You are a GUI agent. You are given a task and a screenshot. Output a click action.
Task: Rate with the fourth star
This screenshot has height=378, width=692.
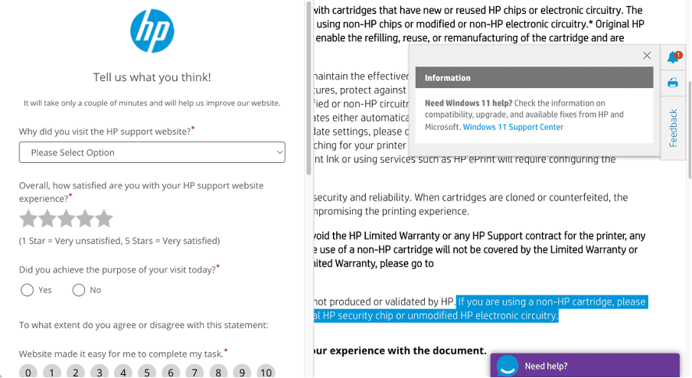pyautogui.click(x=85, y=219)
